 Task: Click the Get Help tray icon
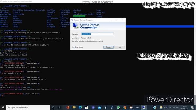[x=155, y=108]
